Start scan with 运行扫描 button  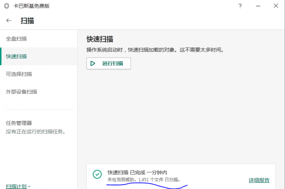(108, 63)
